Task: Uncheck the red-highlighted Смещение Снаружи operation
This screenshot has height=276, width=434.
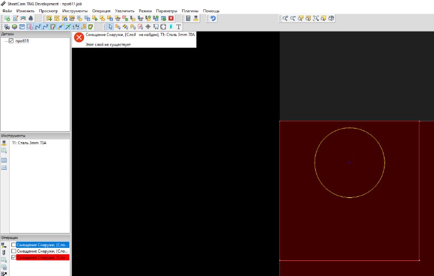Action: coord(14,258)
